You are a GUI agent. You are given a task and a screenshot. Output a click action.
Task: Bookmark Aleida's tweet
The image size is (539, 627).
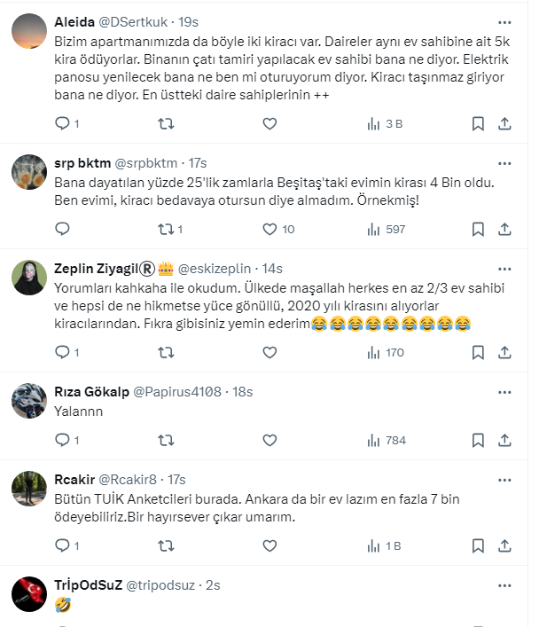478,123
